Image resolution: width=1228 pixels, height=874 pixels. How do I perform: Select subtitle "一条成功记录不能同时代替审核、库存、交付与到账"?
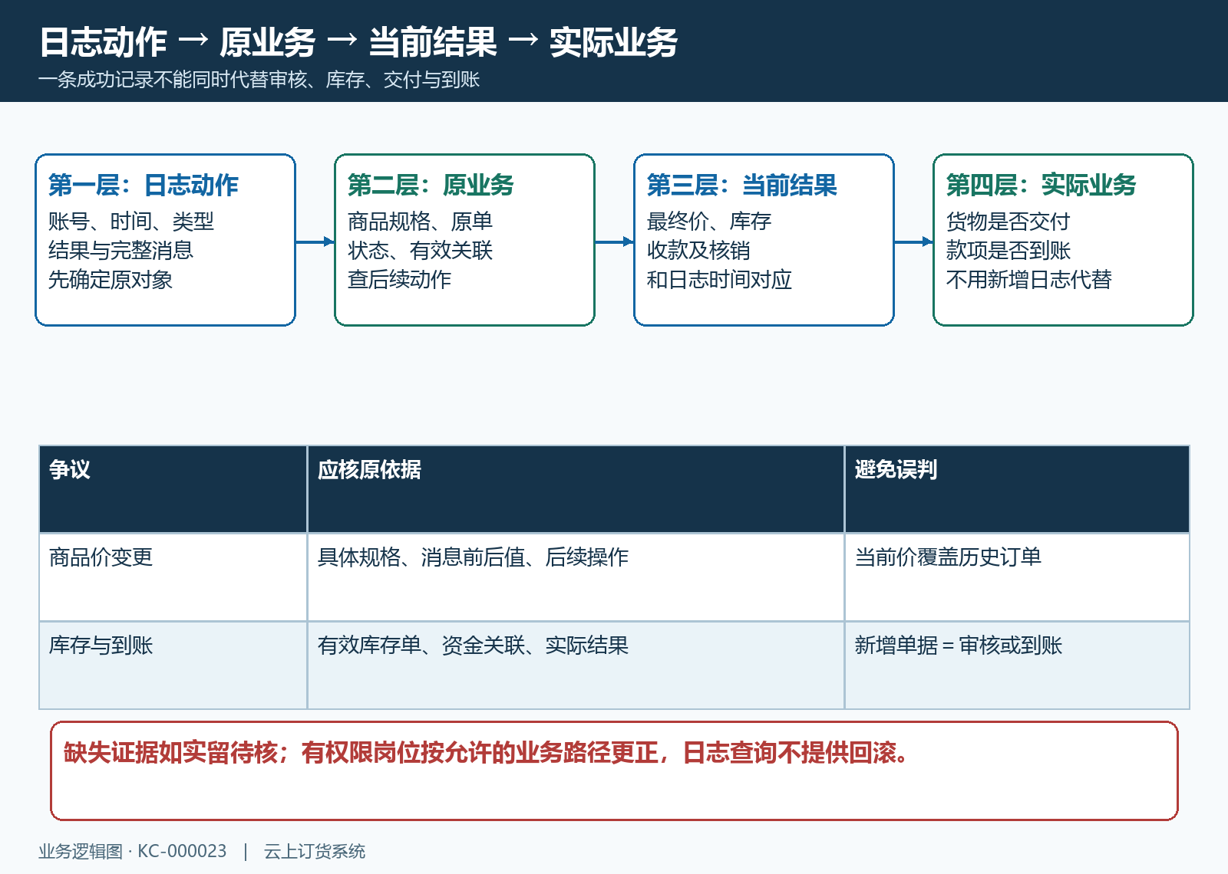(259, 80)
